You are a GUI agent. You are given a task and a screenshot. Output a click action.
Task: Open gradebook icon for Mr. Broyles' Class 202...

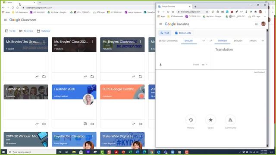click(85, 77)
